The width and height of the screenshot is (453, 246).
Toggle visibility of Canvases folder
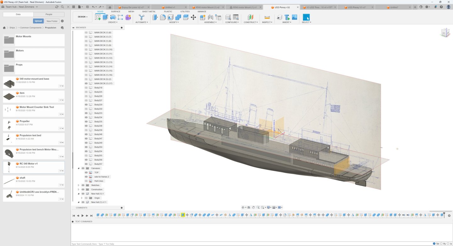pyautogui.click(x=83, y=168)
